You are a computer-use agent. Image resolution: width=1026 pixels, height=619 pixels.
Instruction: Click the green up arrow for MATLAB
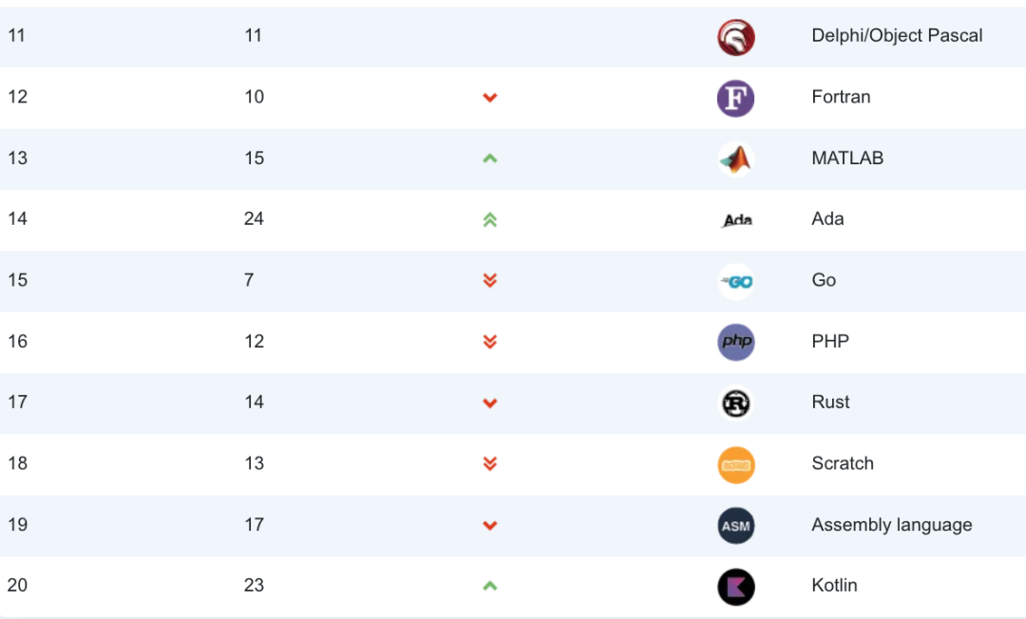tap(490, 159)
